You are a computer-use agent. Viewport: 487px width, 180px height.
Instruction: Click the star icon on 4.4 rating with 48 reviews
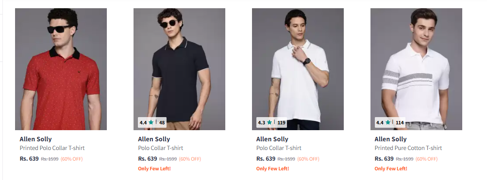(151, 122)
